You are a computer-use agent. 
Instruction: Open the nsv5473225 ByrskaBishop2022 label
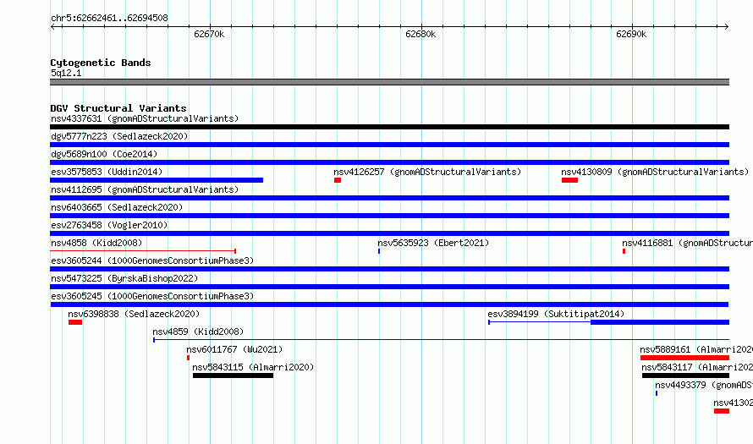tap(124, 278)
